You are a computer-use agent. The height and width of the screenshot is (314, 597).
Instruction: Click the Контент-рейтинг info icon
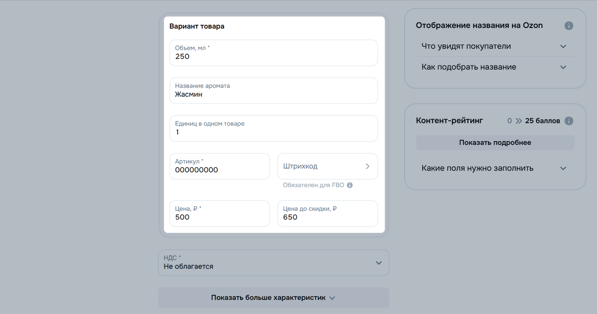pyautogui.click(x=569, y=121)
